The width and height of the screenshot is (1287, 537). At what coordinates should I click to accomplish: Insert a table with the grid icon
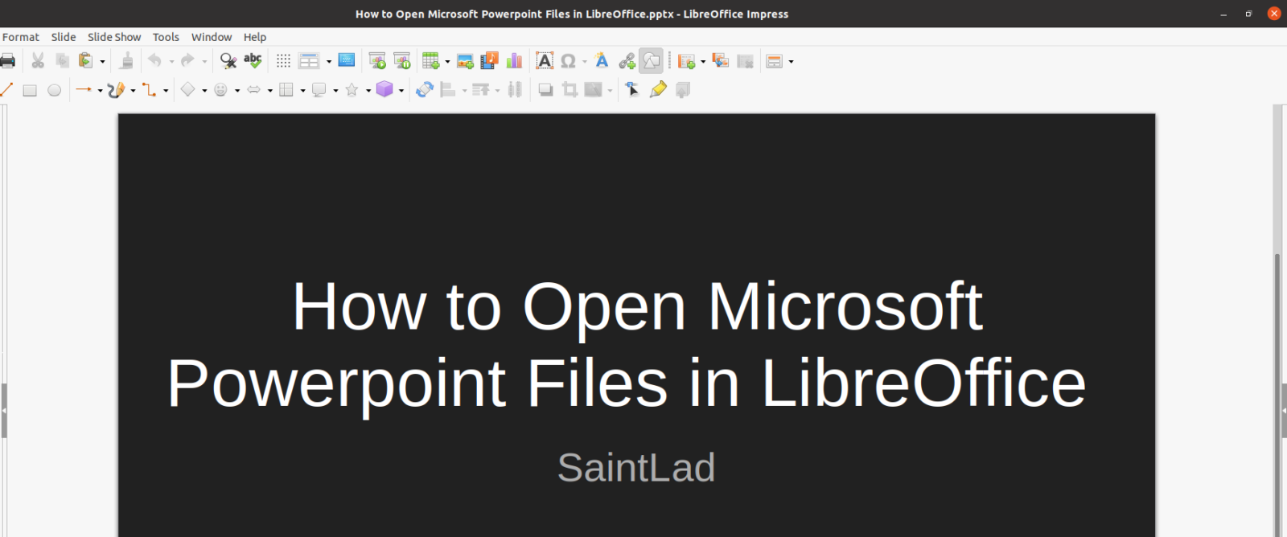pos(431,61)
